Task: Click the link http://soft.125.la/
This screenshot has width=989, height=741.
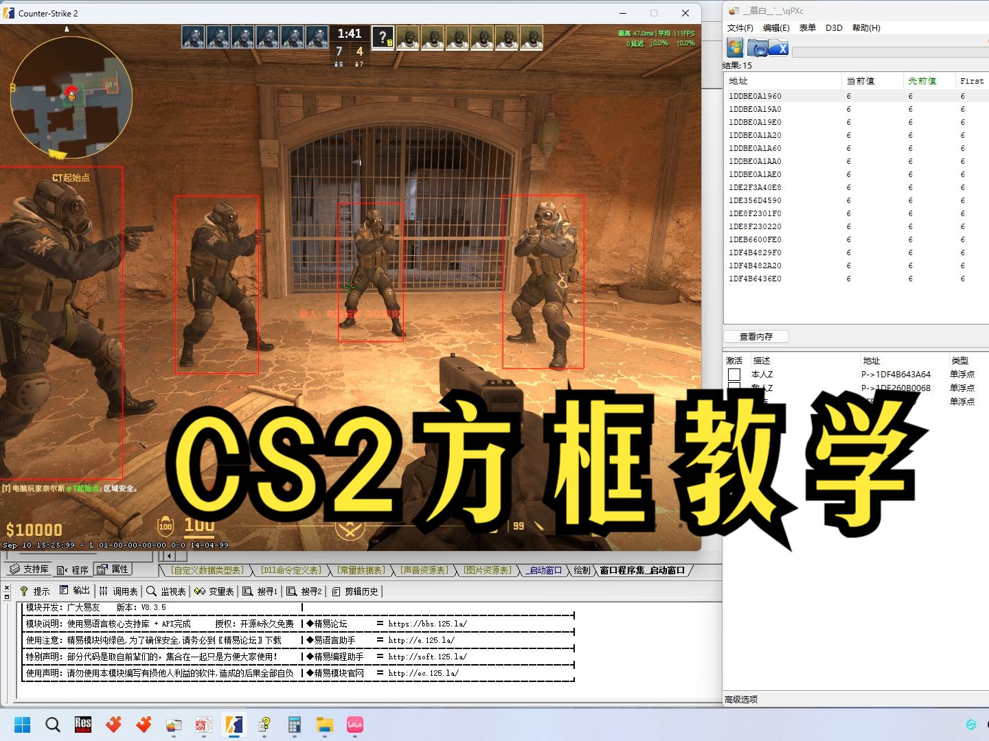Action: (x=427, y=657)
